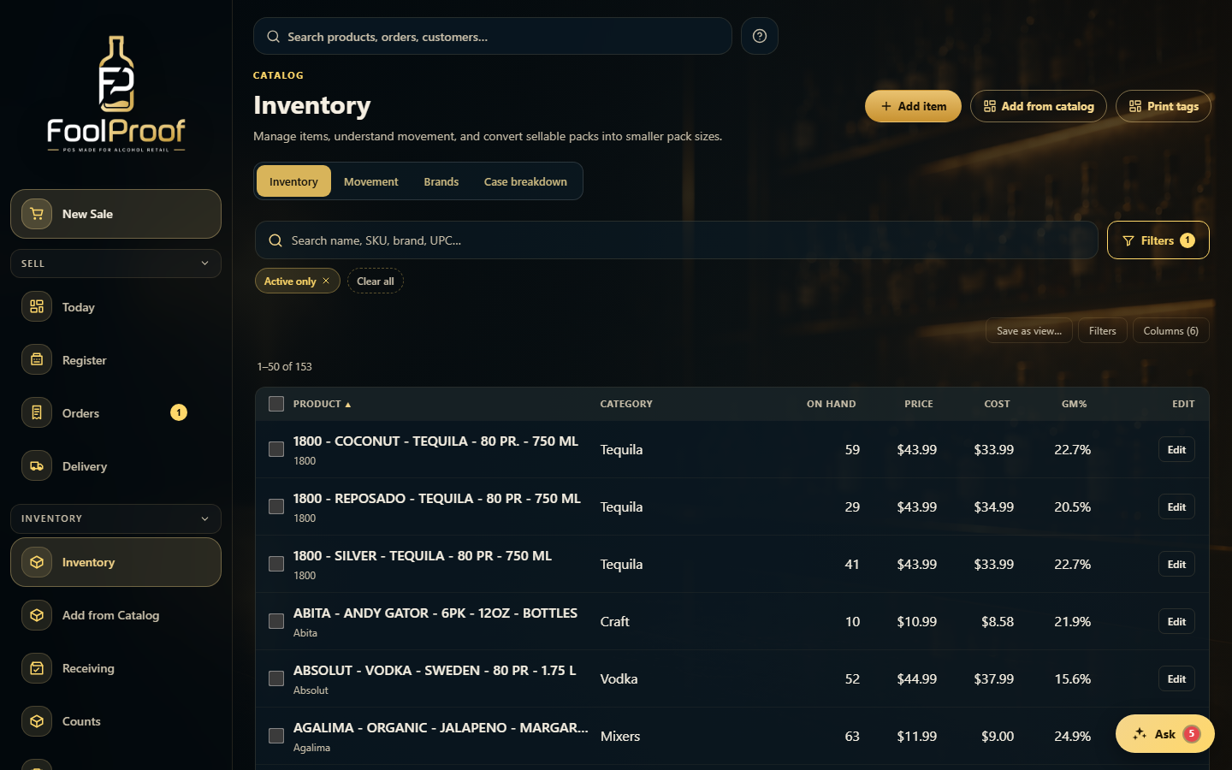1232x770 pixels.
Task: Check the Abita Andy Gator row
Action: [276, 621]
